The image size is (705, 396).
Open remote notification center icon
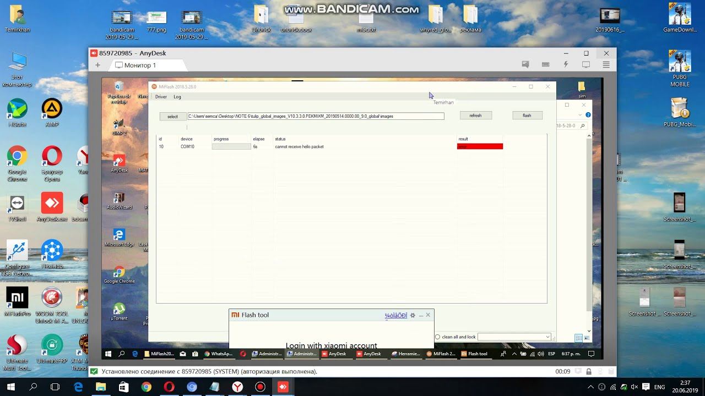pyautogui.click(x=591, y=354)
